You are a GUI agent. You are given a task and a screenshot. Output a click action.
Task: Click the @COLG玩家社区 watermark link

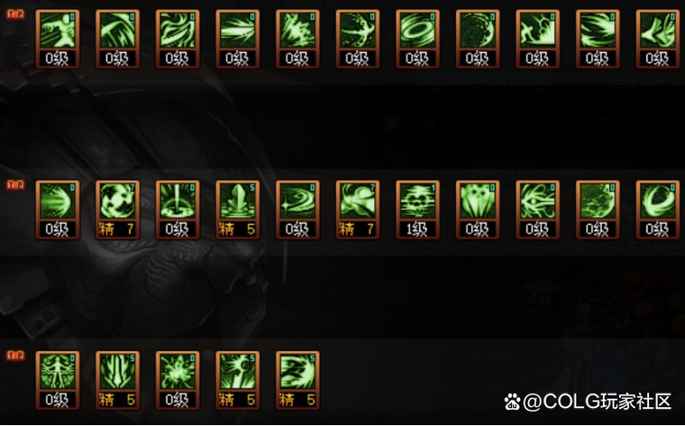point(588,402)
